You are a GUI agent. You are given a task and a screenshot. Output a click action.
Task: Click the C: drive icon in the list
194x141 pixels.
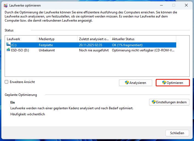[x=8, y=45]
